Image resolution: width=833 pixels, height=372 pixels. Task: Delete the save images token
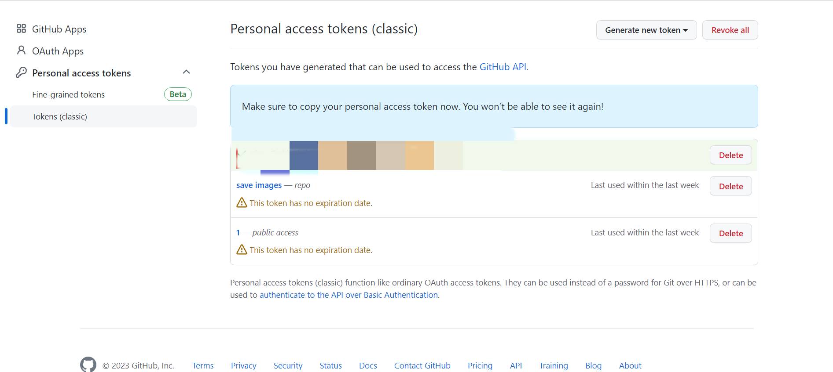730,186
